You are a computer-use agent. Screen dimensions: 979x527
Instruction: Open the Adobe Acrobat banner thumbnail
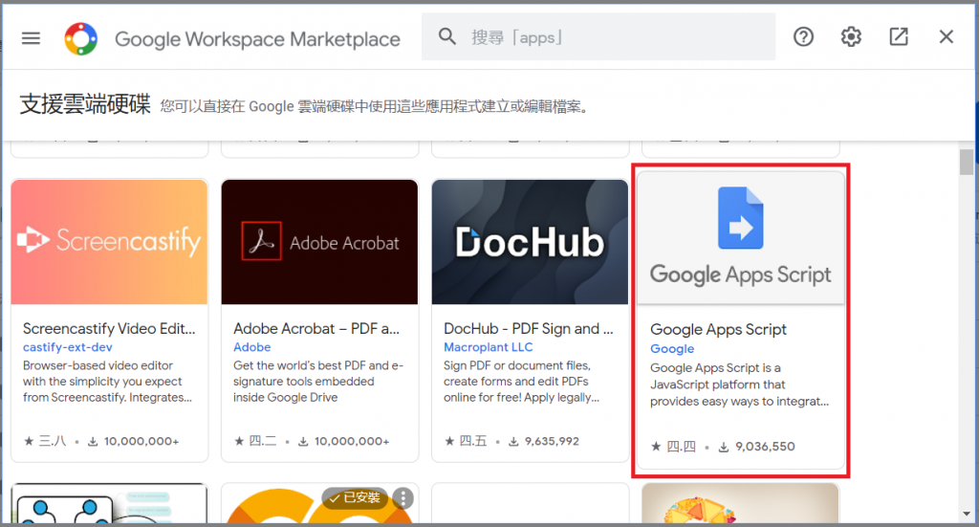pyautogui.click(x=319, y=242)
